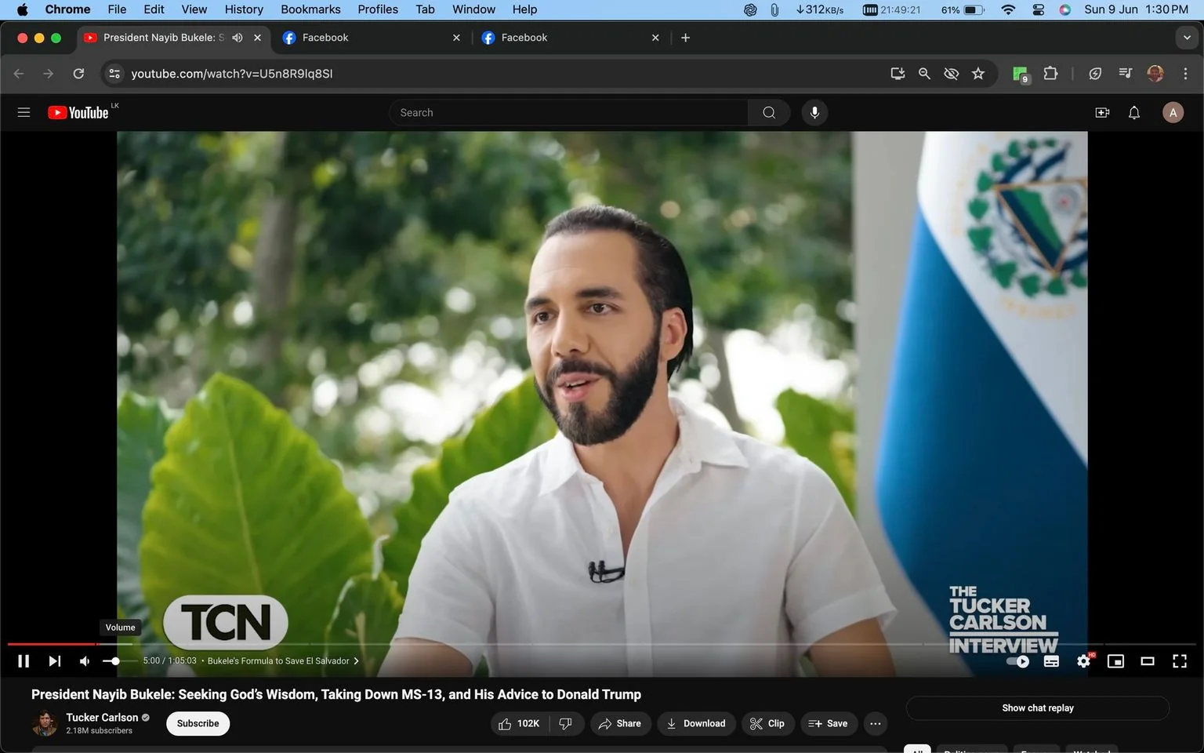Dislike the video
The width and height of the screenshot is (1204, 753).
[566, 723]
